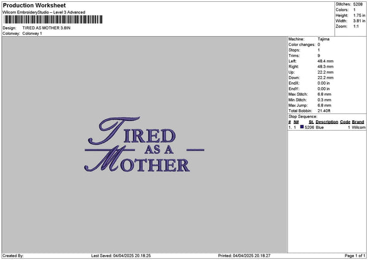Click the Height value 1.75 in
The width and height of the screenshot is (368, 260).
(359, 15)
